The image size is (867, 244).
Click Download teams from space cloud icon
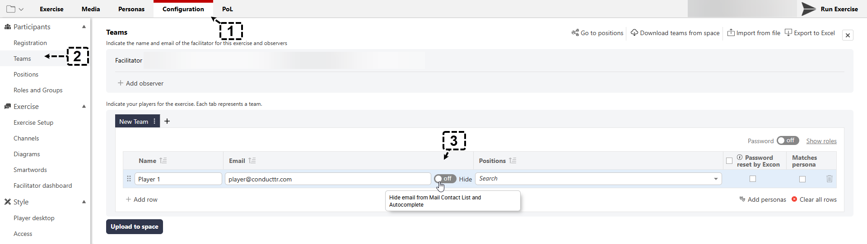[x=634, y=33]
